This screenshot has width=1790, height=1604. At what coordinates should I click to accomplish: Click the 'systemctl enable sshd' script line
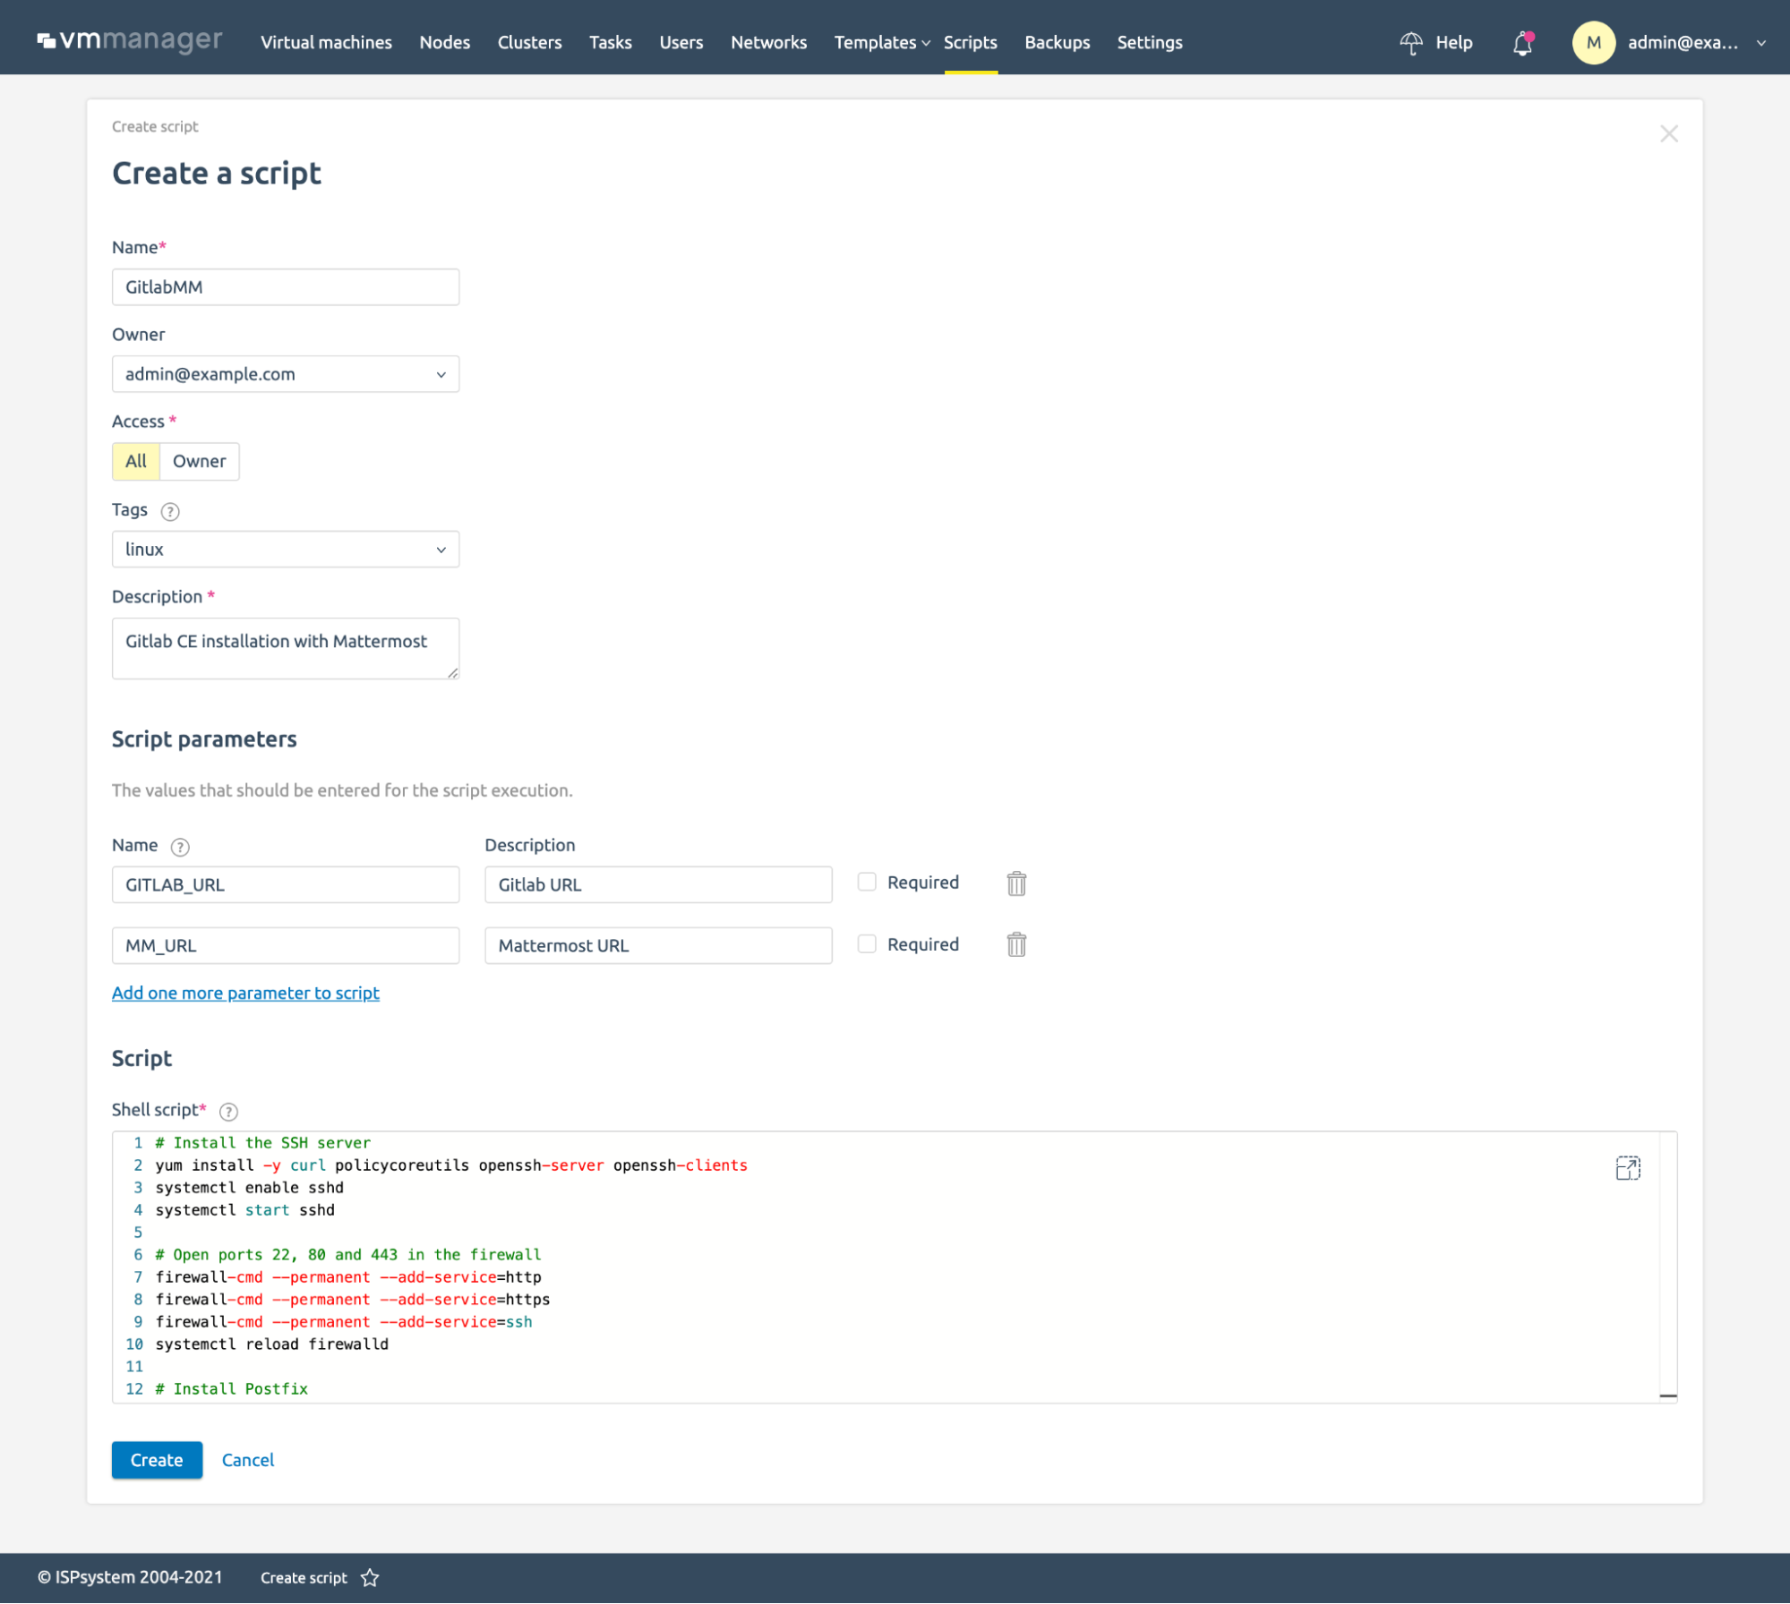tap(250, 1188)
